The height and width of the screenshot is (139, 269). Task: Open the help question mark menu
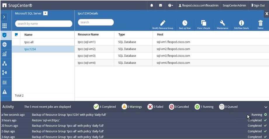point(171,5)
